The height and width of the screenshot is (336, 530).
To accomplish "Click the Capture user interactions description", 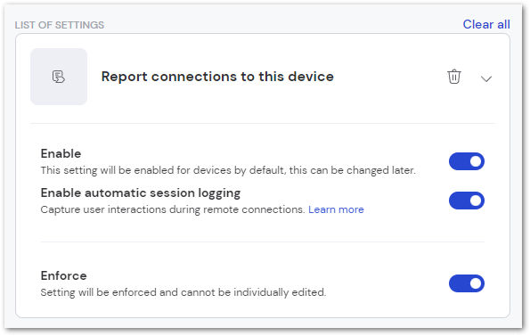I will tap(173, 209).
